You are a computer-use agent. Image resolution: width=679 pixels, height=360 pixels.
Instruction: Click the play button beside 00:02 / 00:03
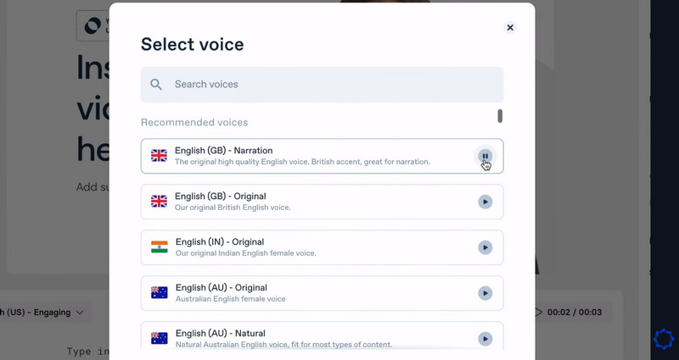coord(537,313)
